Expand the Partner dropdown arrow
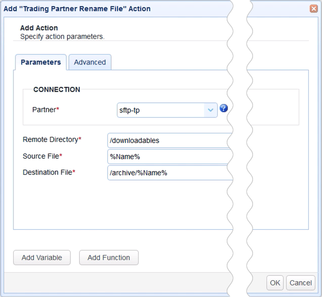Screen dimensions: 322x297 (x=210, y=110)
